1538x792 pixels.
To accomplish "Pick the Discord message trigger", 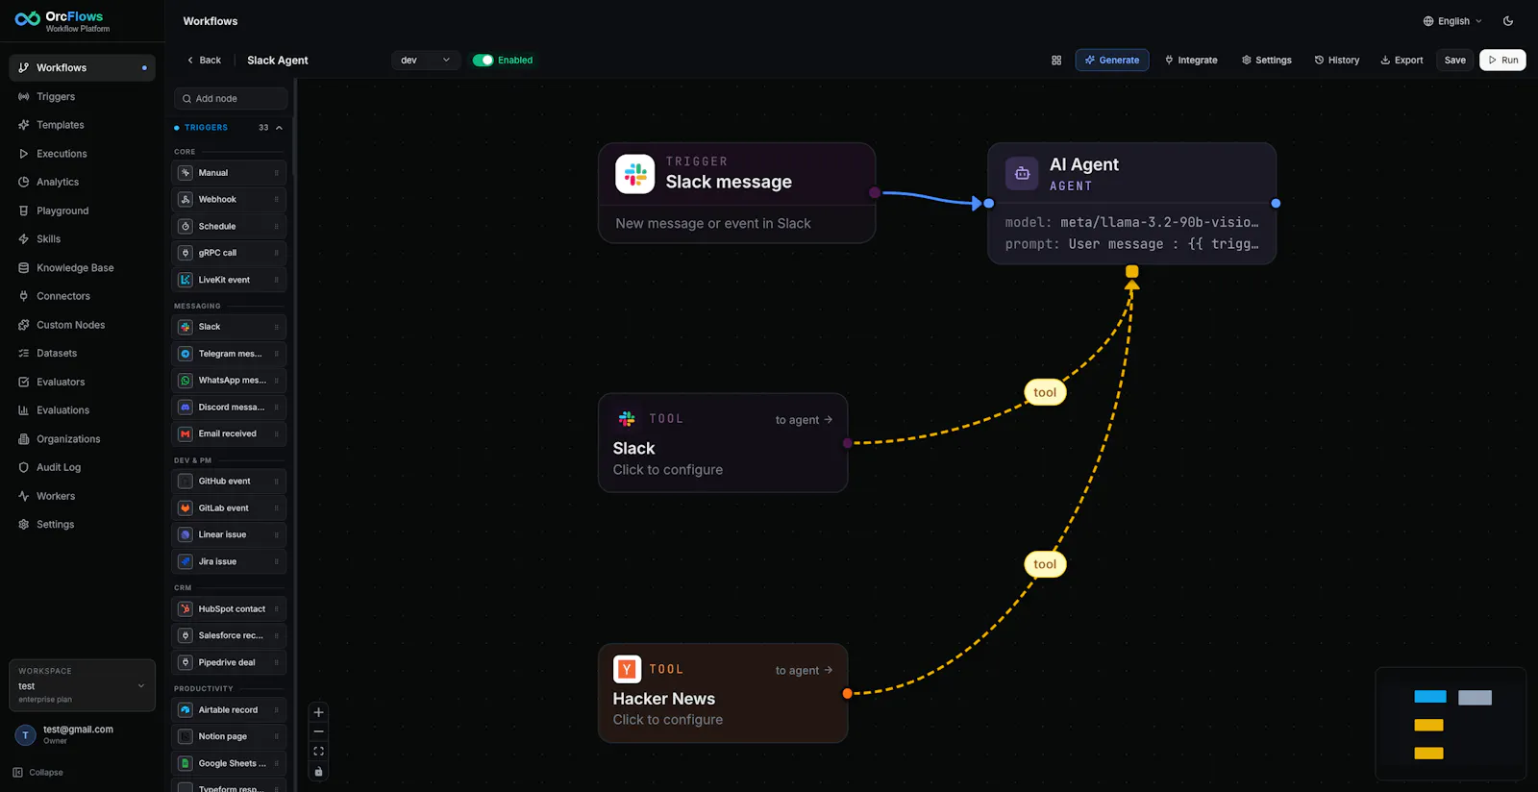I will point(229,408).
